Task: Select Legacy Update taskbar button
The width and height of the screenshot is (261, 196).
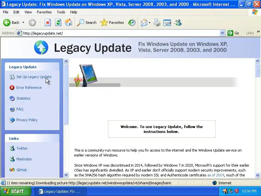Action: (x=60, y=191)
